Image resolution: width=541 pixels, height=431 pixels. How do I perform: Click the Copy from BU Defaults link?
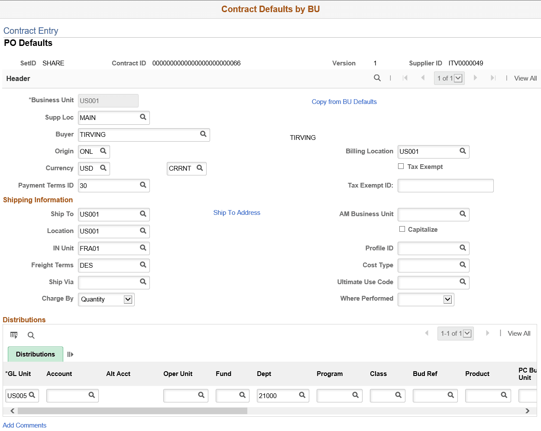point(344,101)
